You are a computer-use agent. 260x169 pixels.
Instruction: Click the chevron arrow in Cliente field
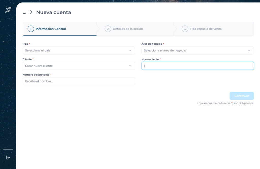130,66
